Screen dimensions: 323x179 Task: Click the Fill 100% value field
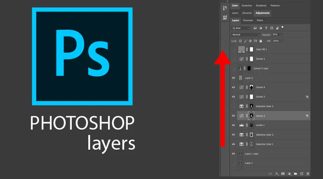tap(276, 41)
